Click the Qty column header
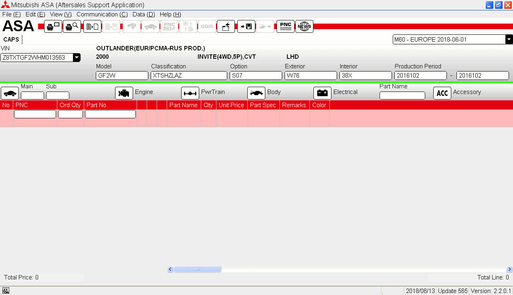Image resolution: width=513 pixels, height=295 pixels. click(x=208, y=105)
